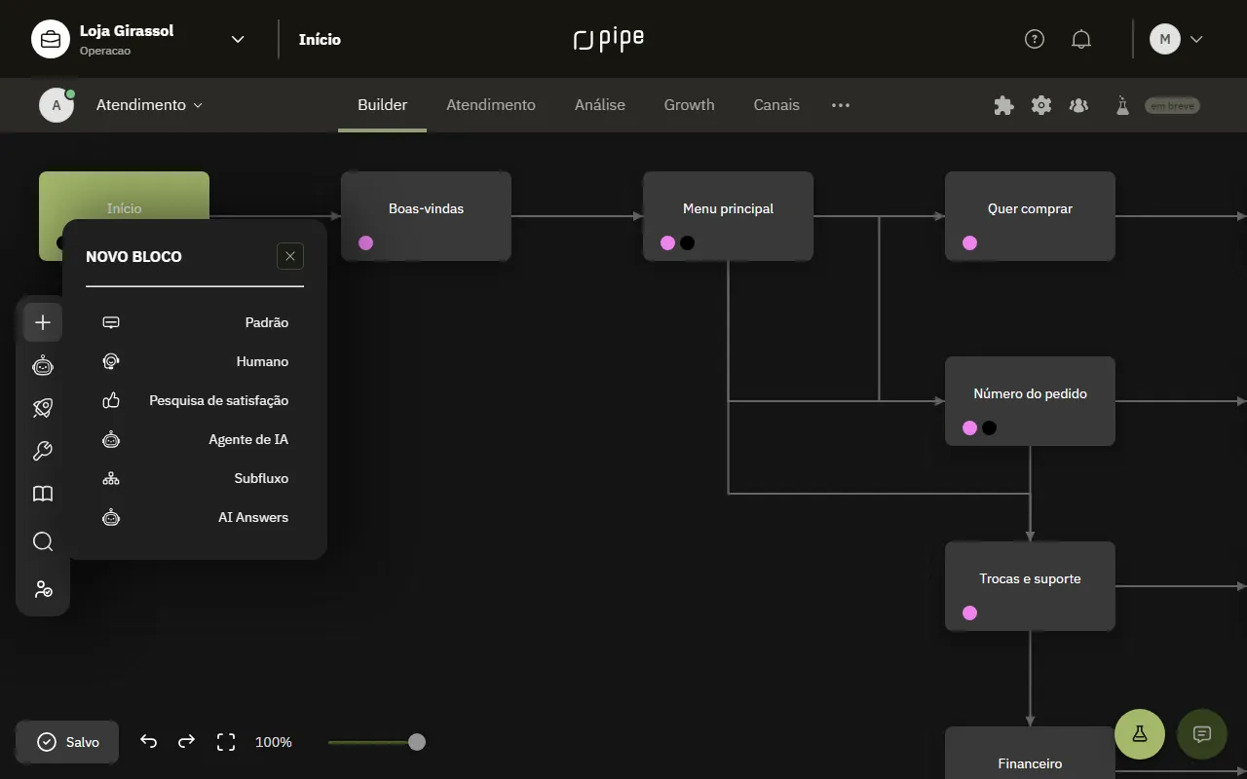Open the puzzle-piece integrations icon
Screen dimensions: 1247x779
tap(1003, 105)
